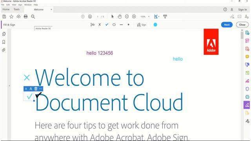Open the View menu
Image resolution: width=251 pixels, height=141 pixels.
[14, 5]
